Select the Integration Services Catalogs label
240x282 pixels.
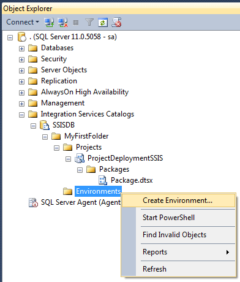pyautogui.click(x=88, y=114)
